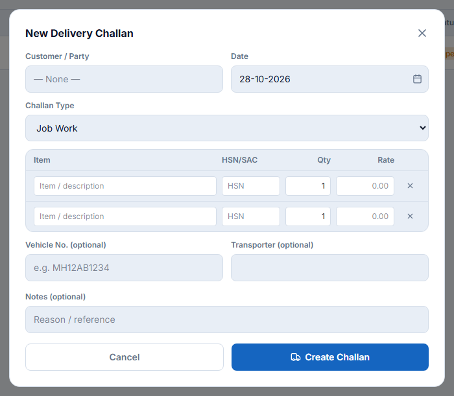Click the Date field showing 28-10-2026

[329, 79]
